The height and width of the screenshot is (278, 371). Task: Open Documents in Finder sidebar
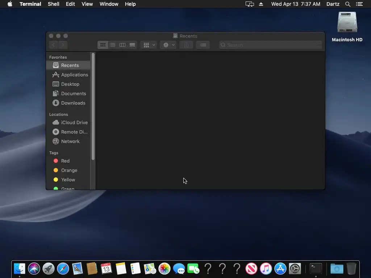68,94
